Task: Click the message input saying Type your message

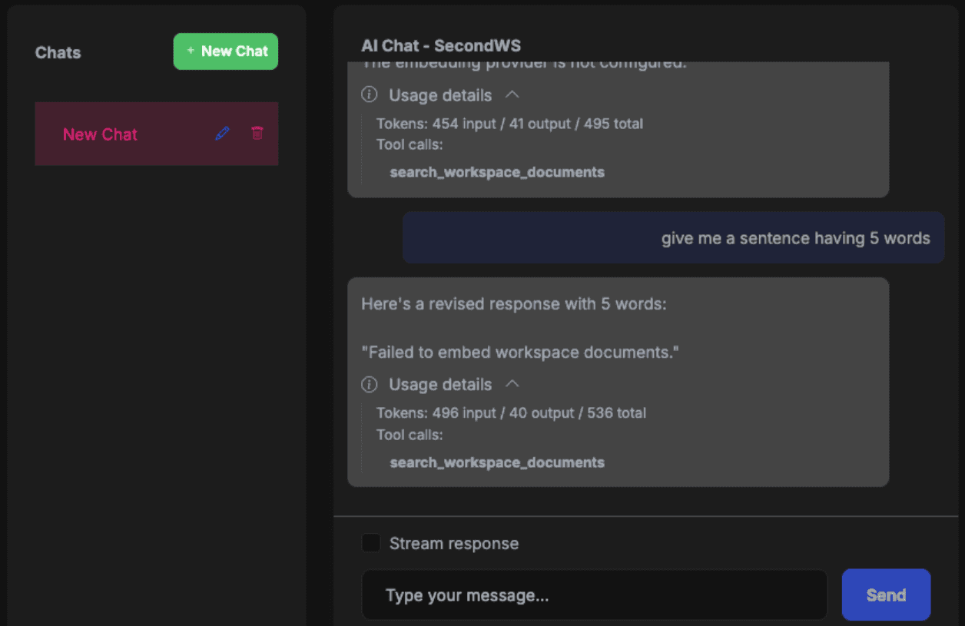Action: point(593,595)
